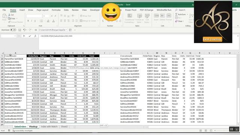Switch to the Data tab
This screenshot has width=240, height=135.
coord(66,10)
